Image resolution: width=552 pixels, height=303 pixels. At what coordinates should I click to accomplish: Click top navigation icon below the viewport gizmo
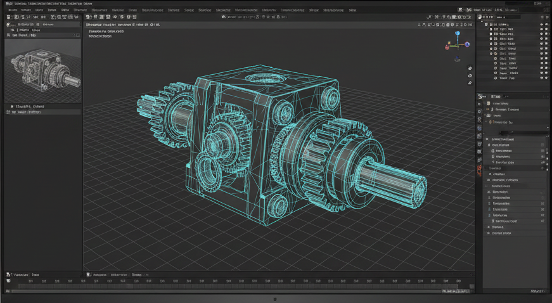pos(470,68)
